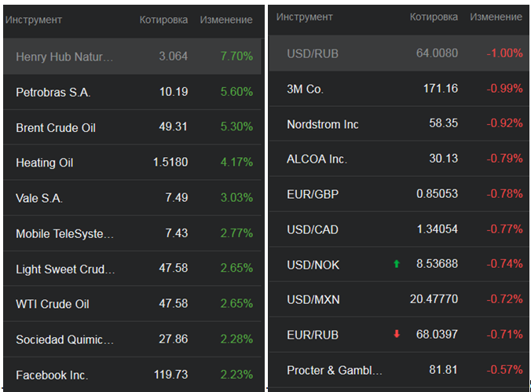Sort right table by Изменение column header
This screenshot has height=392, width=531.
point(496,16)
